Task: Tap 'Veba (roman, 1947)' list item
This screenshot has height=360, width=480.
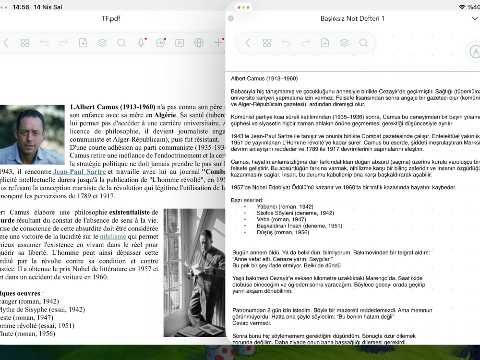Action: tap(281, 219)
